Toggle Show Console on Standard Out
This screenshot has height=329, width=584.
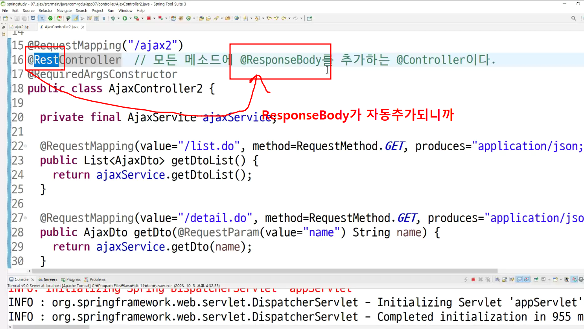[519, 279]
